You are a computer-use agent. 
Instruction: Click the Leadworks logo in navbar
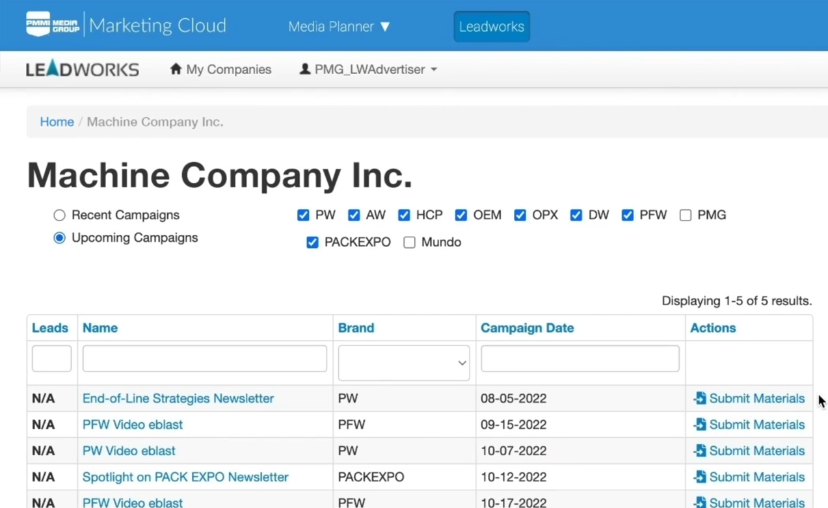point(83,69)
